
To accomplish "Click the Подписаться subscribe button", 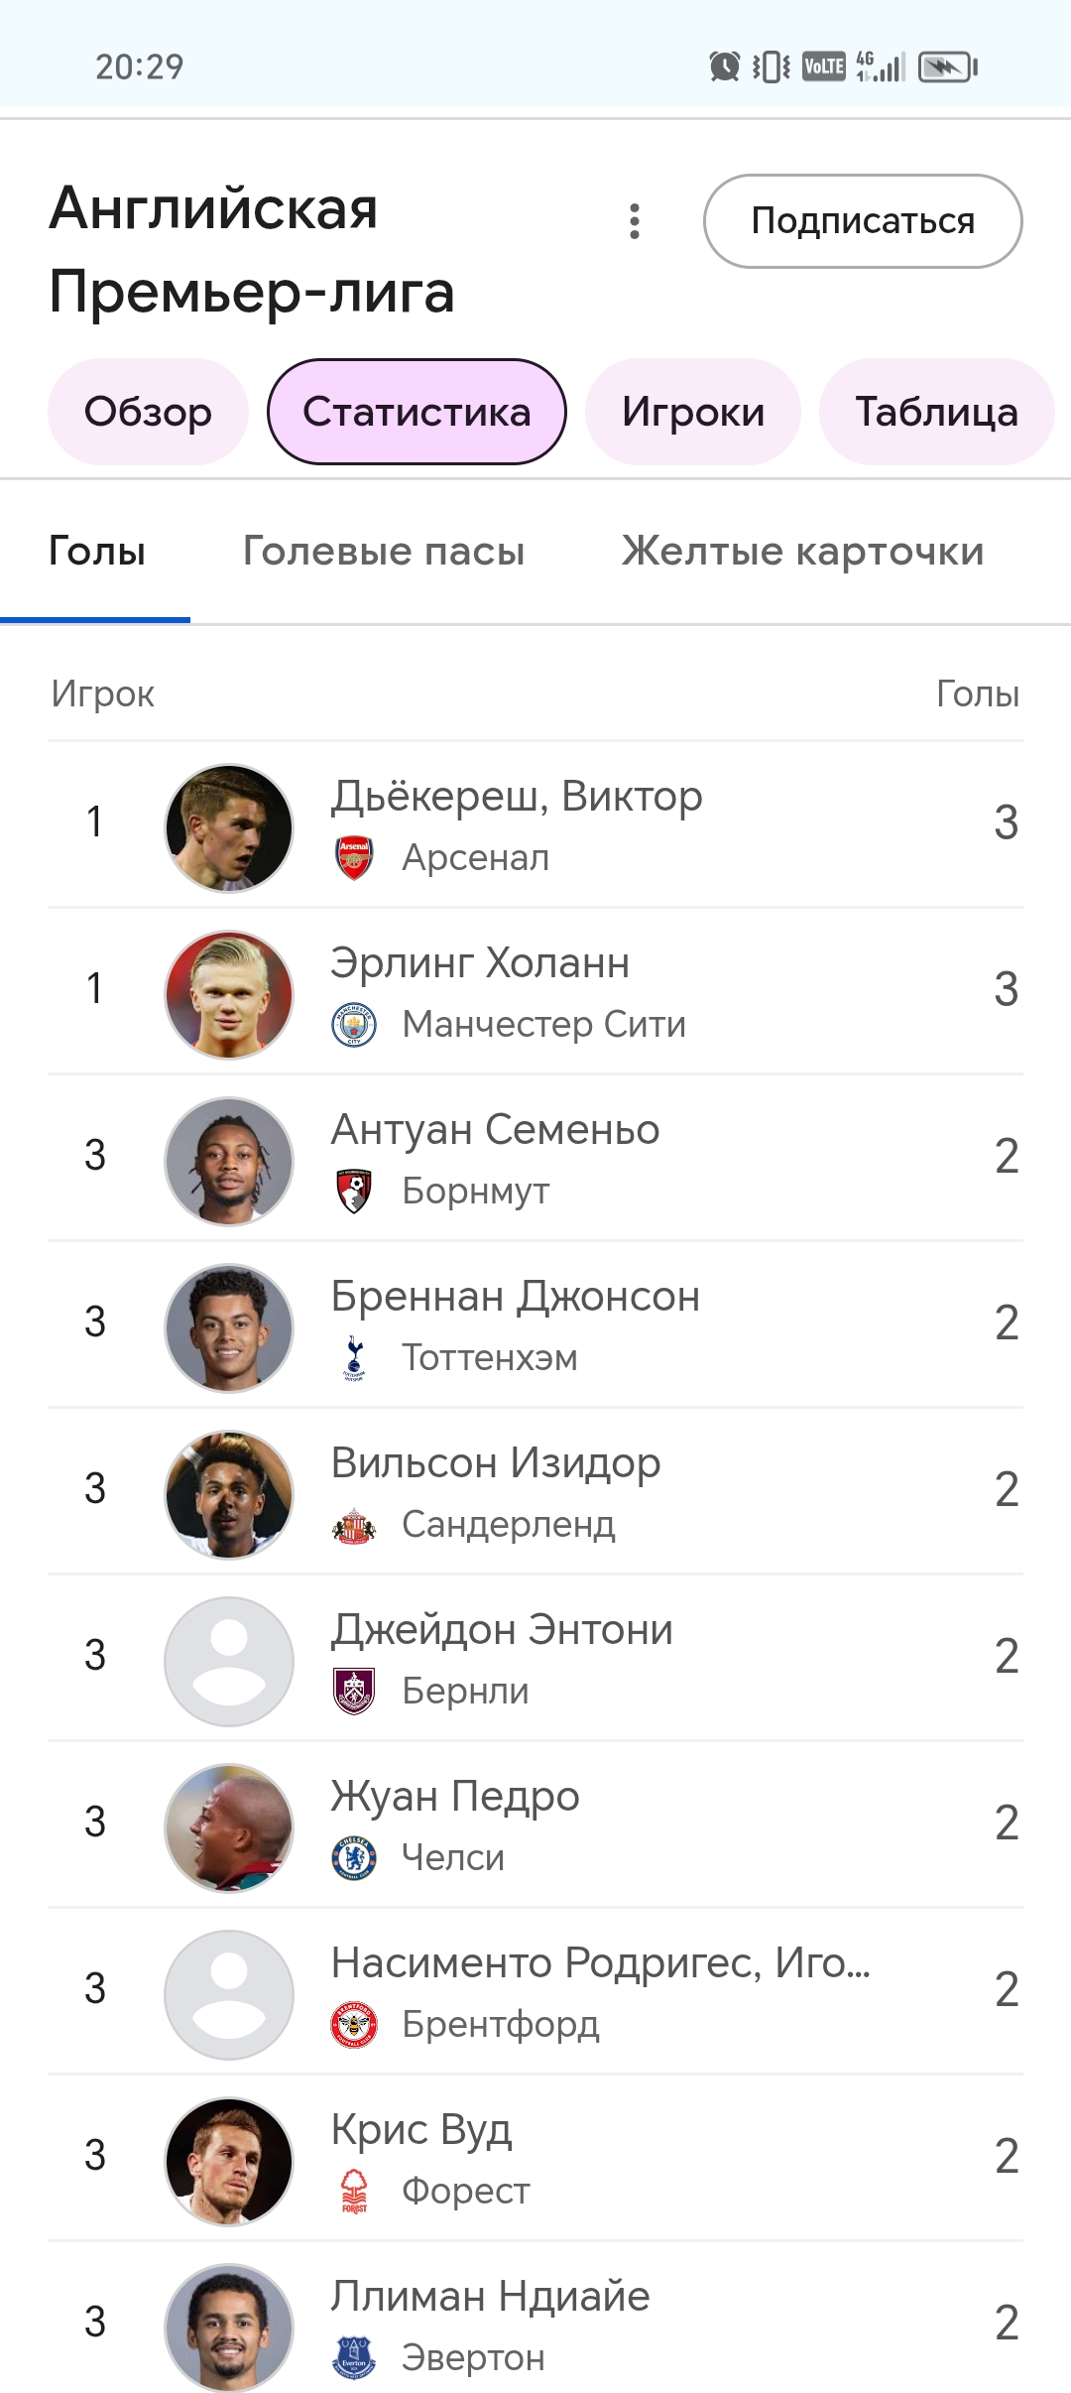I will [x=863, y=221].
